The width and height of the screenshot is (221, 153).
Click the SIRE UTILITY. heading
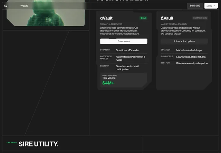[x=38, y=144]
